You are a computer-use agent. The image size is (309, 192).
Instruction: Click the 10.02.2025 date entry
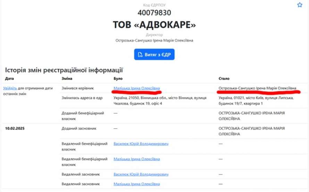tap(15, 128)
